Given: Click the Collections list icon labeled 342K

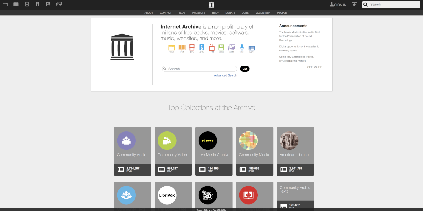Looking at the screenshot, I should click(x=252, y=48).
